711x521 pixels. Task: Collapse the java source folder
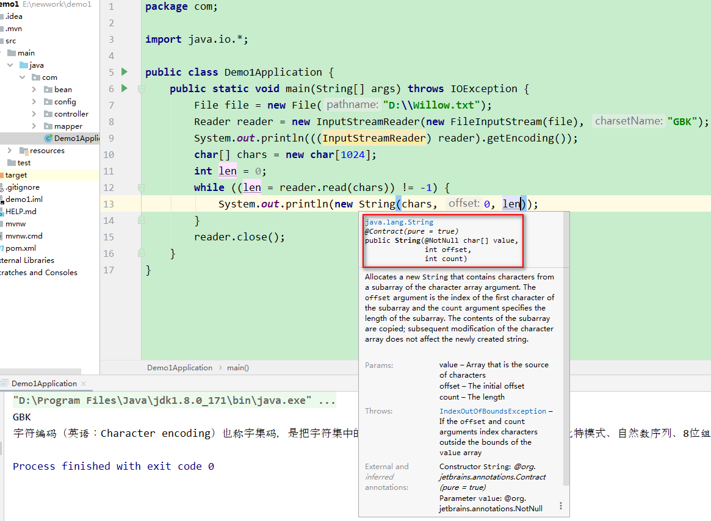pyautogui.click(x=10, y=65)
